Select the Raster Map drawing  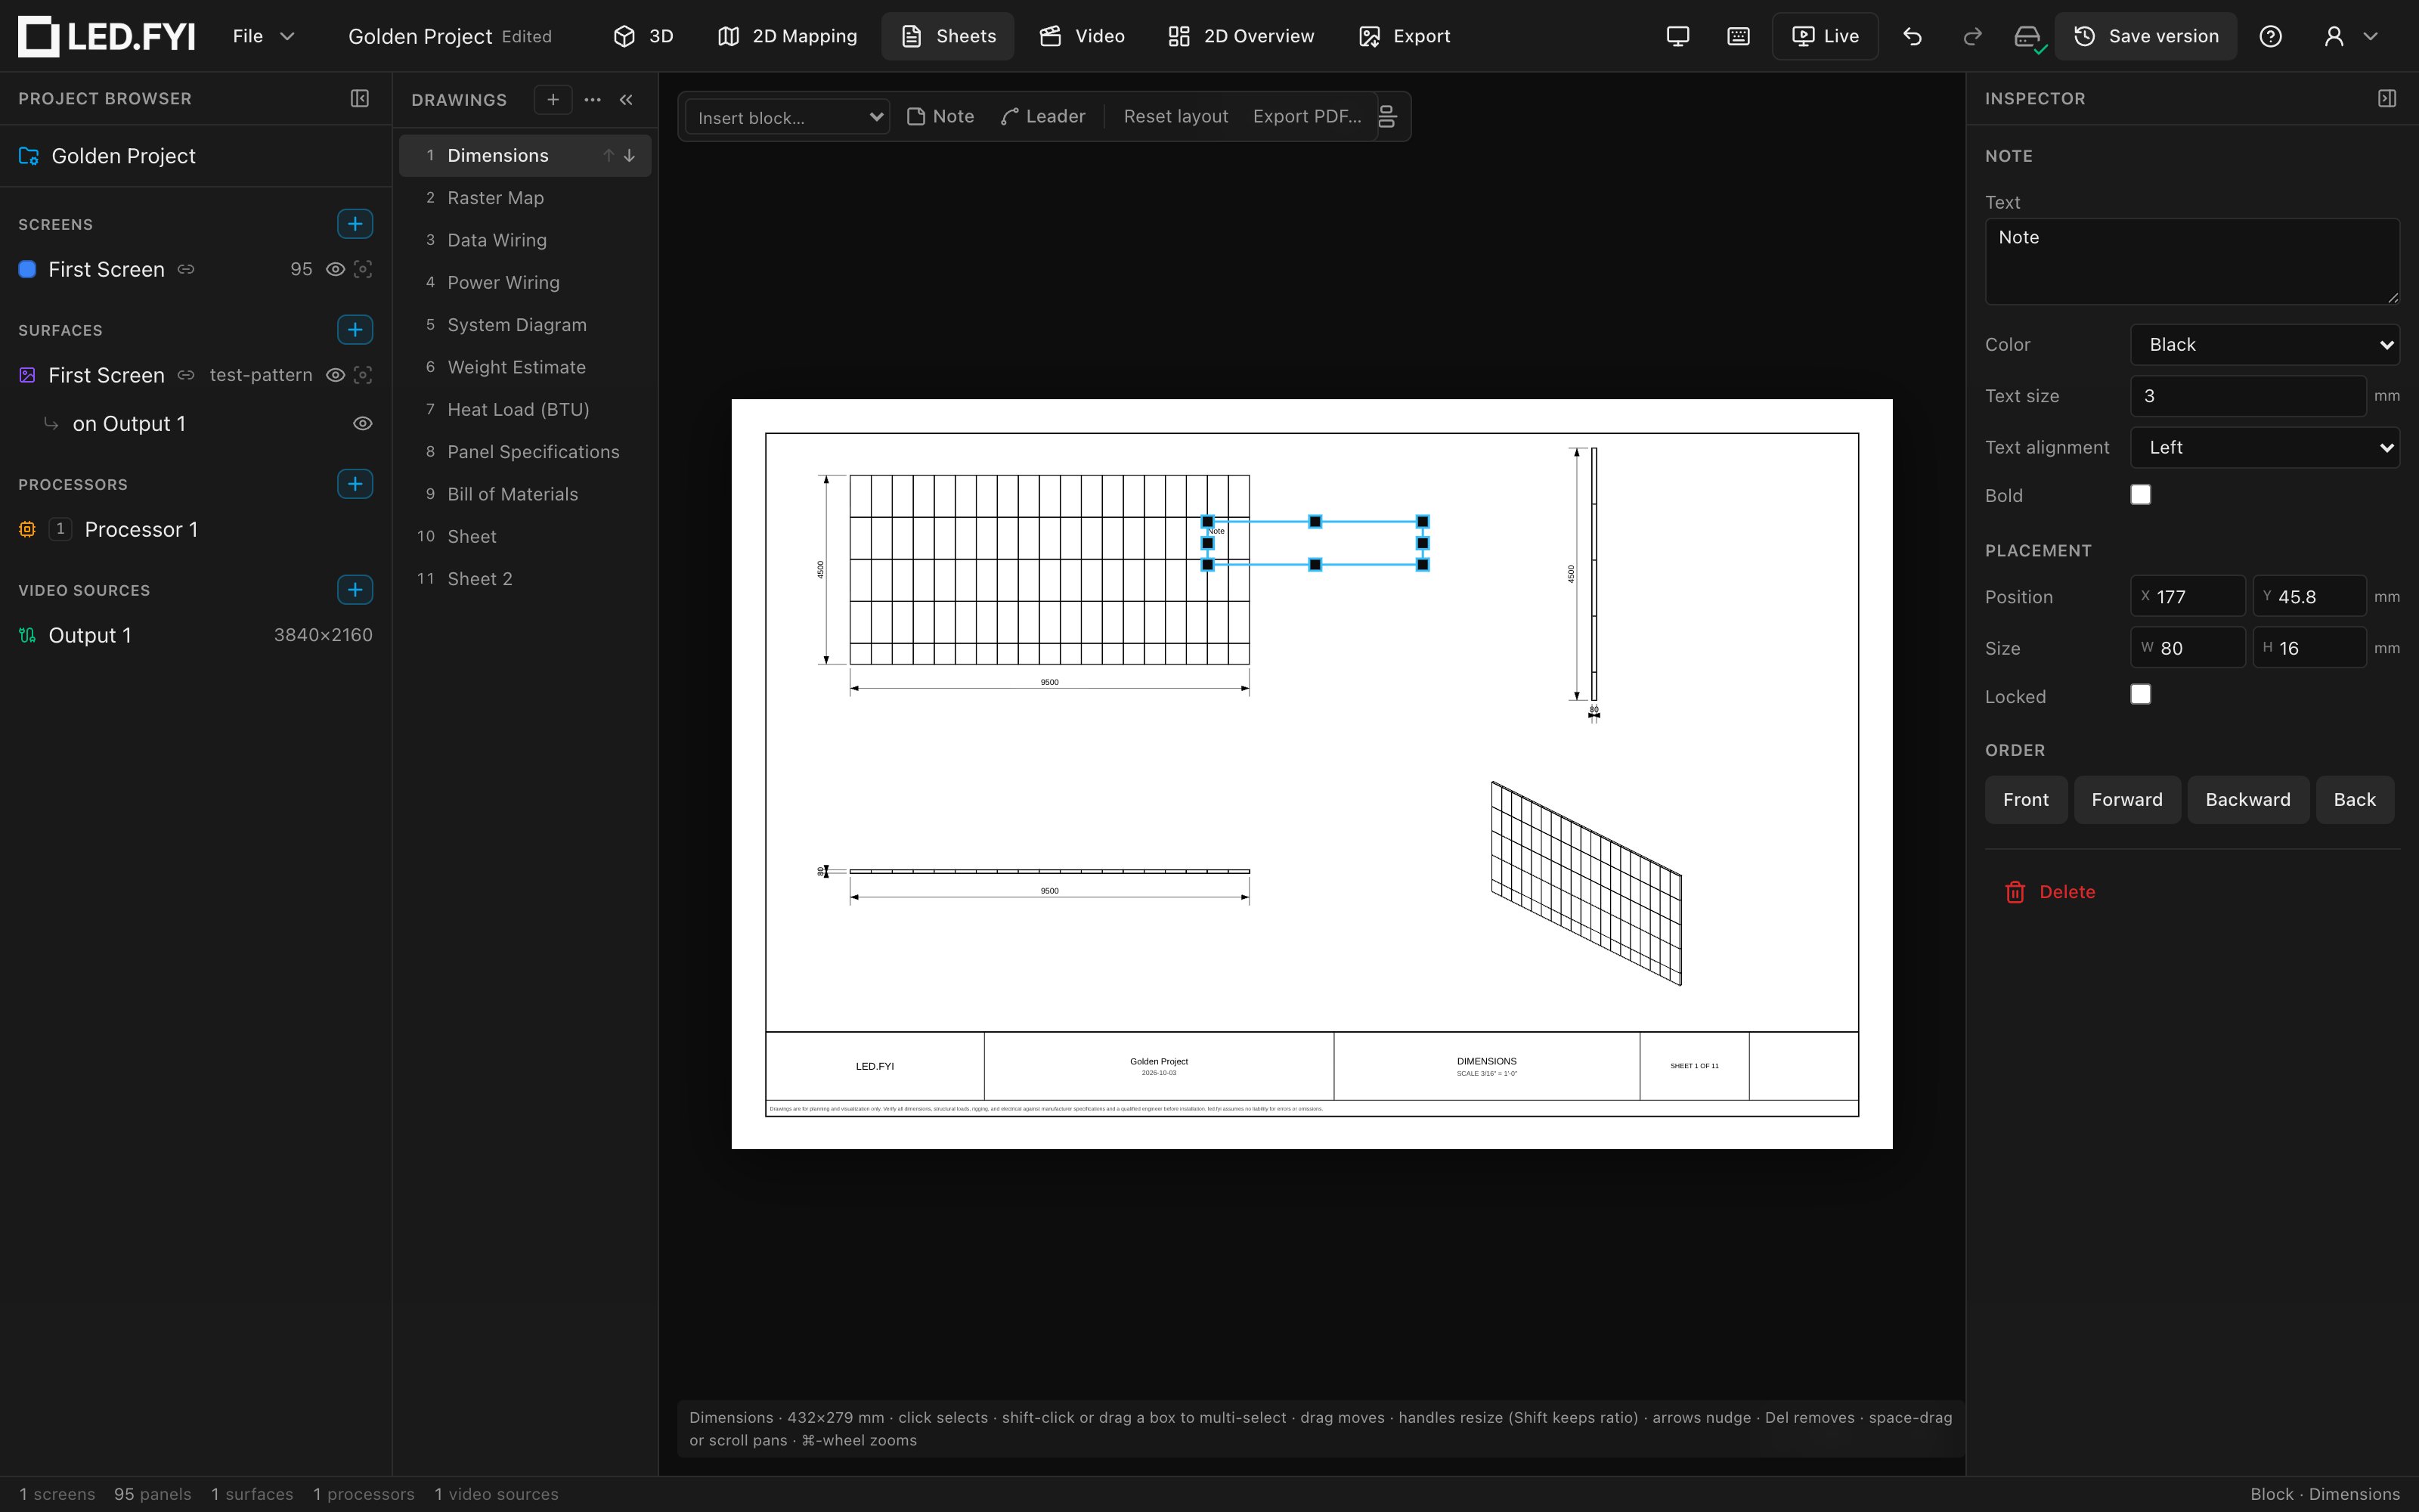coord(526,198)
